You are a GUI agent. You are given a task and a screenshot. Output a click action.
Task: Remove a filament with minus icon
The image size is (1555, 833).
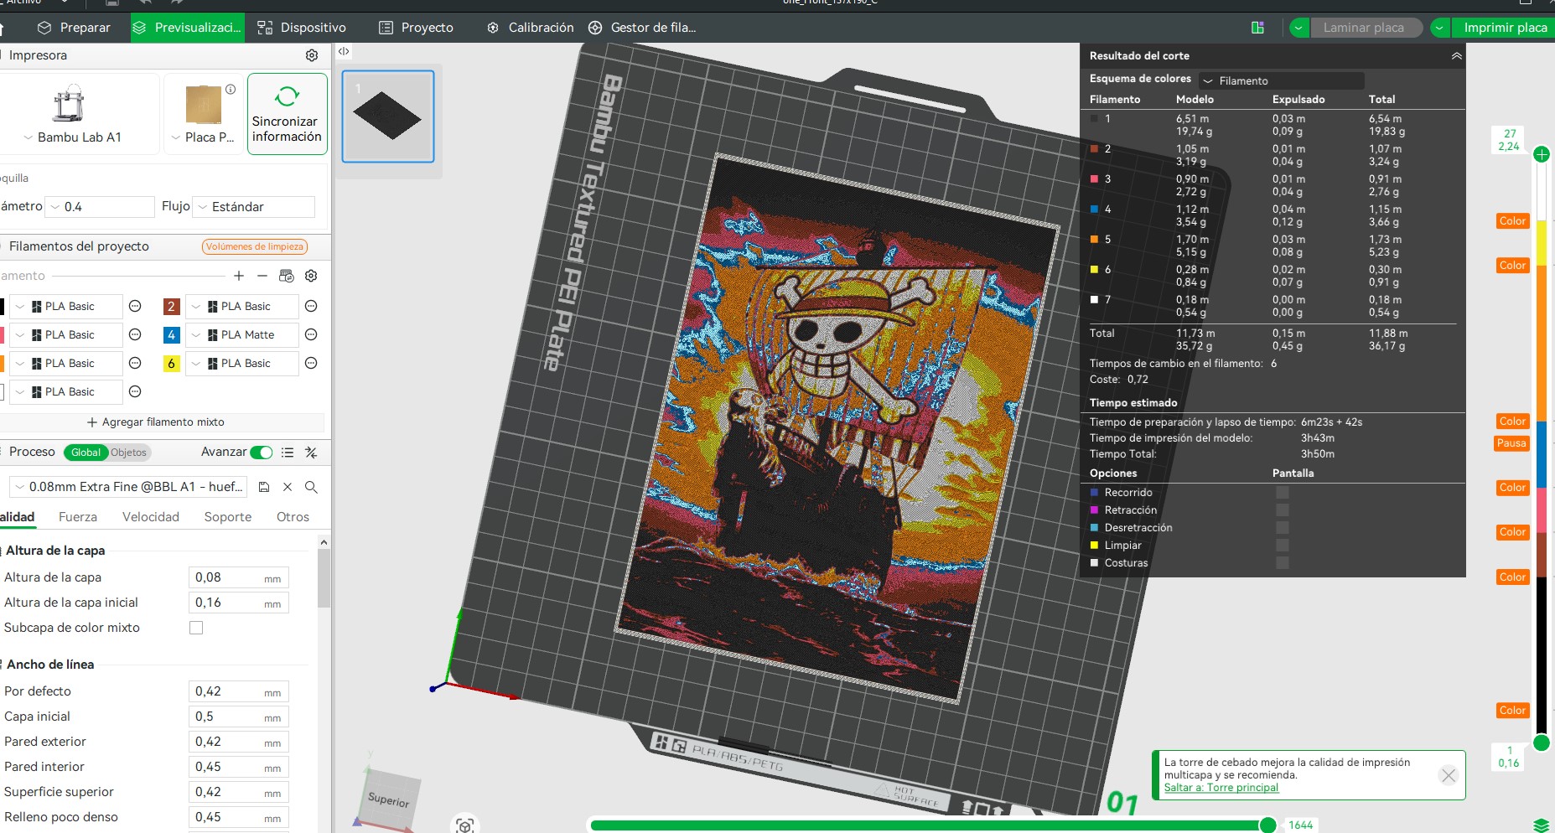click(x=262, y=276)
